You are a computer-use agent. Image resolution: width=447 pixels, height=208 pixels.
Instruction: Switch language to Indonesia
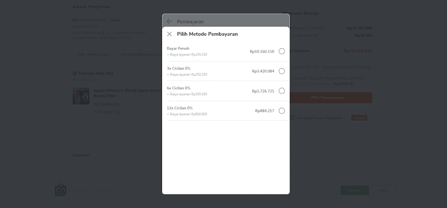point(354,190)
